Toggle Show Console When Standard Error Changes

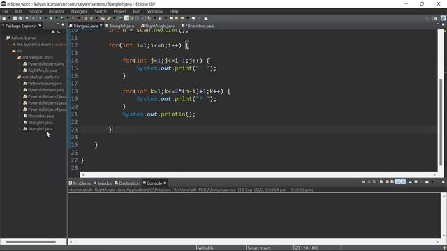[404, 182]
